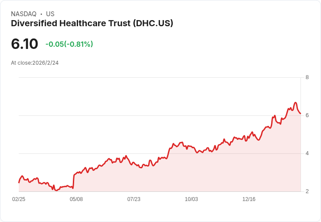Click the chart line's highest peak near 6.7

(x=295, y=102)
